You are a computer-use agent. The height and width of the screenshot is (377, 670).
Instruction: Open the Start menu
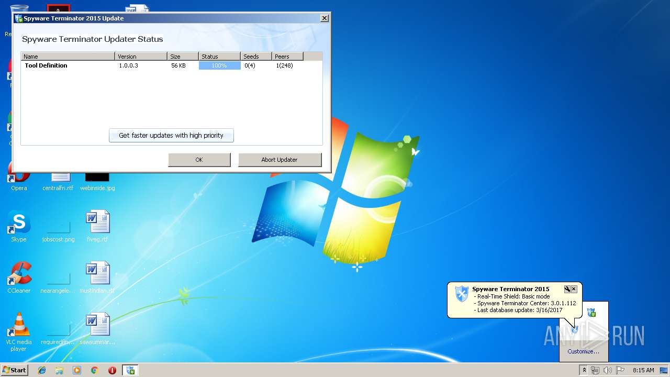click(x=14, y=370)
